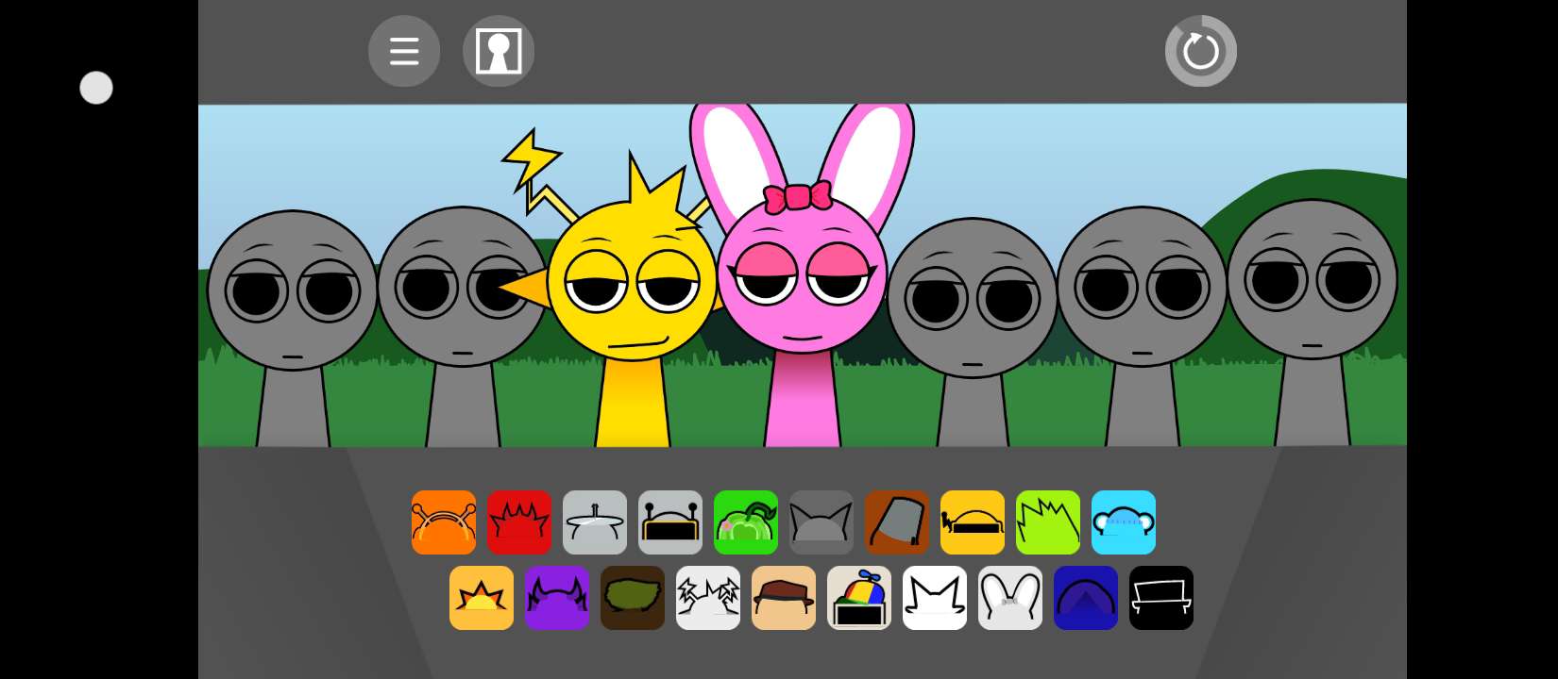Mute the yellow lightning character on stage
The width and height of the screenshot is (1558, 679).
pos(631,292)
